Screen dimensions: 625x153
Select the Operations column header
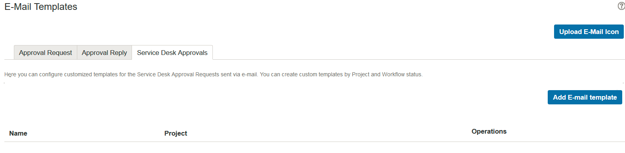point(489,131)
